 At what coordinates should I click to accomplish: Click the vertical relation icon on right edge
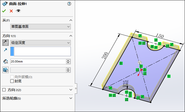[x=169, y=76]
